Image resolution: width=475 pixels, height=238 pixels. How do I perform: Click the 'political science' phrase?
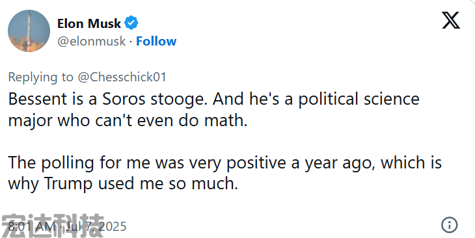(359, 99)
